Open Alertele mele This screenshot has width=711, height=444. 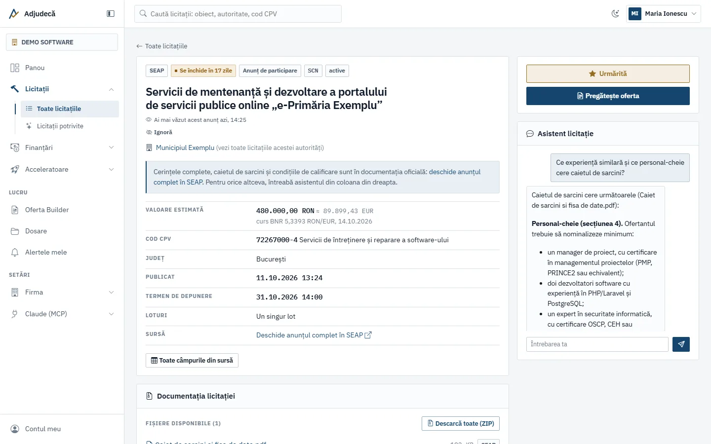62,252
